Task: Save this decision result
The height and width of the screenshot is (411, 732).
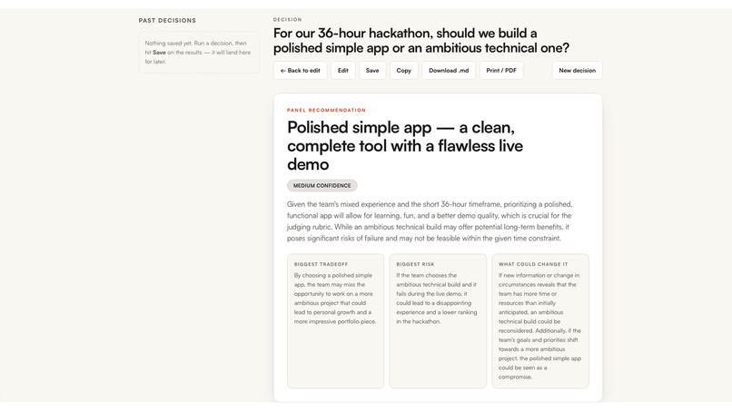Action: click(372, 71)
